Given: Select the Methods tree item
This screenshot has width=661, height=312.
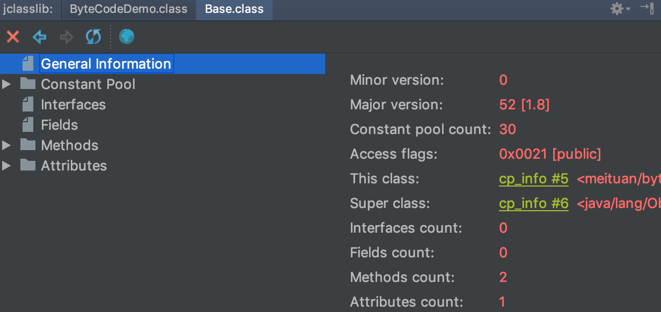Looking at the screenshot, I should pyautogui.click(x=70, y=145).
